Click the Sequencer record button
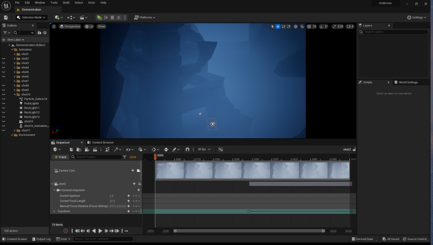The image size is (433, 245). (x=66, y=231)
